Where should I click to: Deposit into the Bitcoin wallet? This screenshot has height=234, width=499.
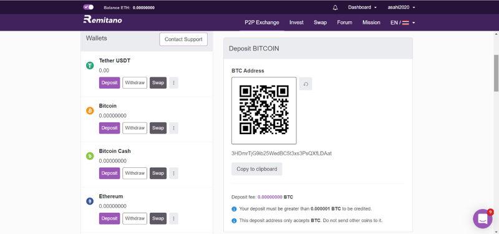pos(110,128)
